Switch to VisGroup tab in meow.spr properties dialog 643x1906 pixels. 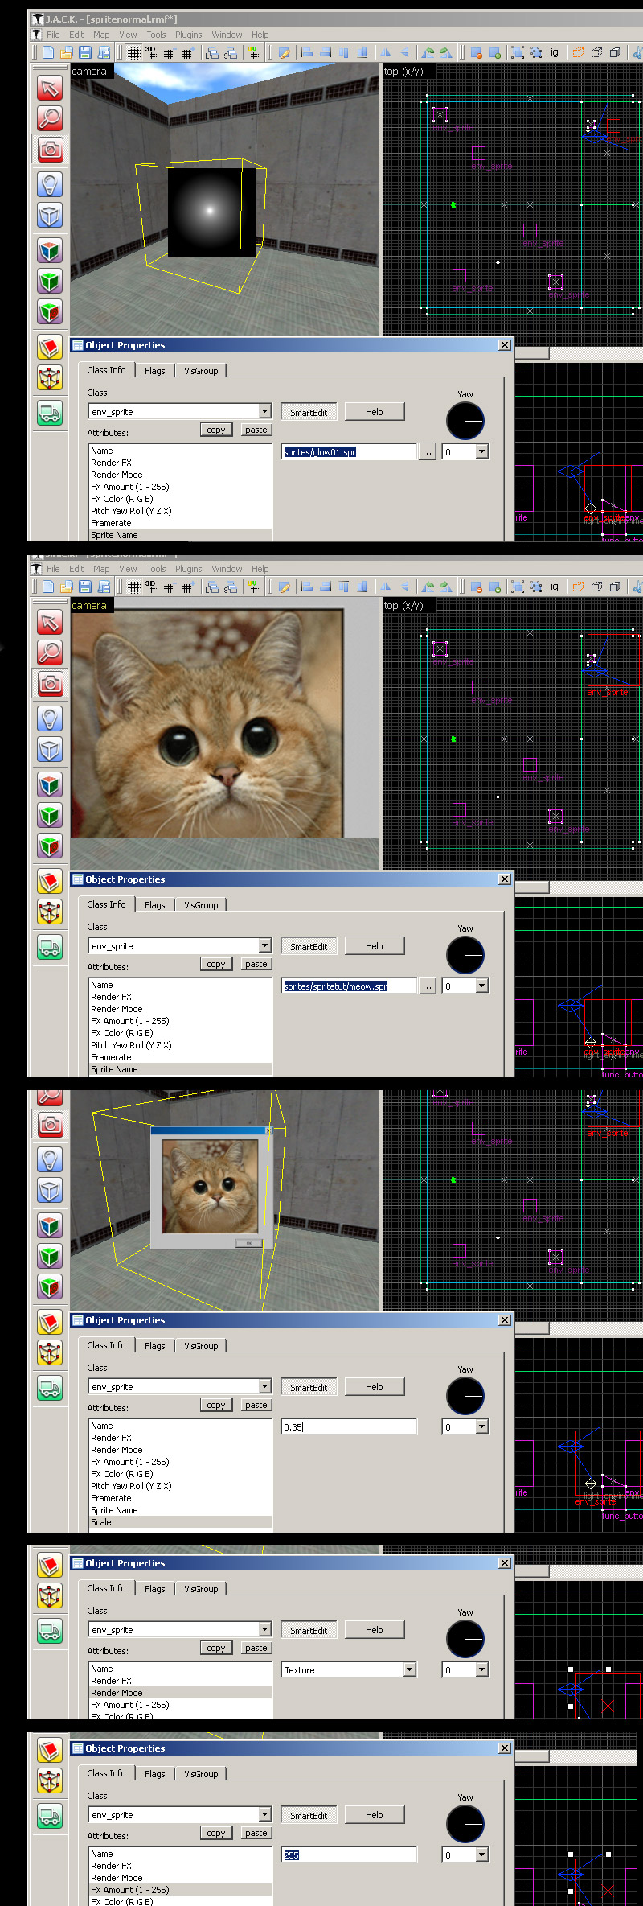201,905
